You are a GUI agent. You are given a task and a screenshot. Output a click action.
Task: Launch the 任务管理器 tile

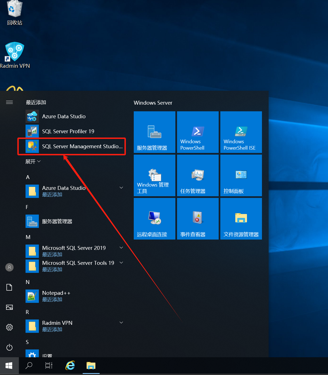(x=198, y=175)
